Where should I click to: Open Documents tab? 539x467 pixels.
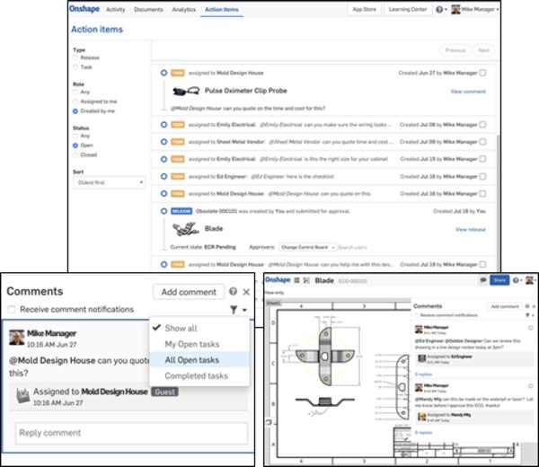pyautogui.click(x=148, y=10)
